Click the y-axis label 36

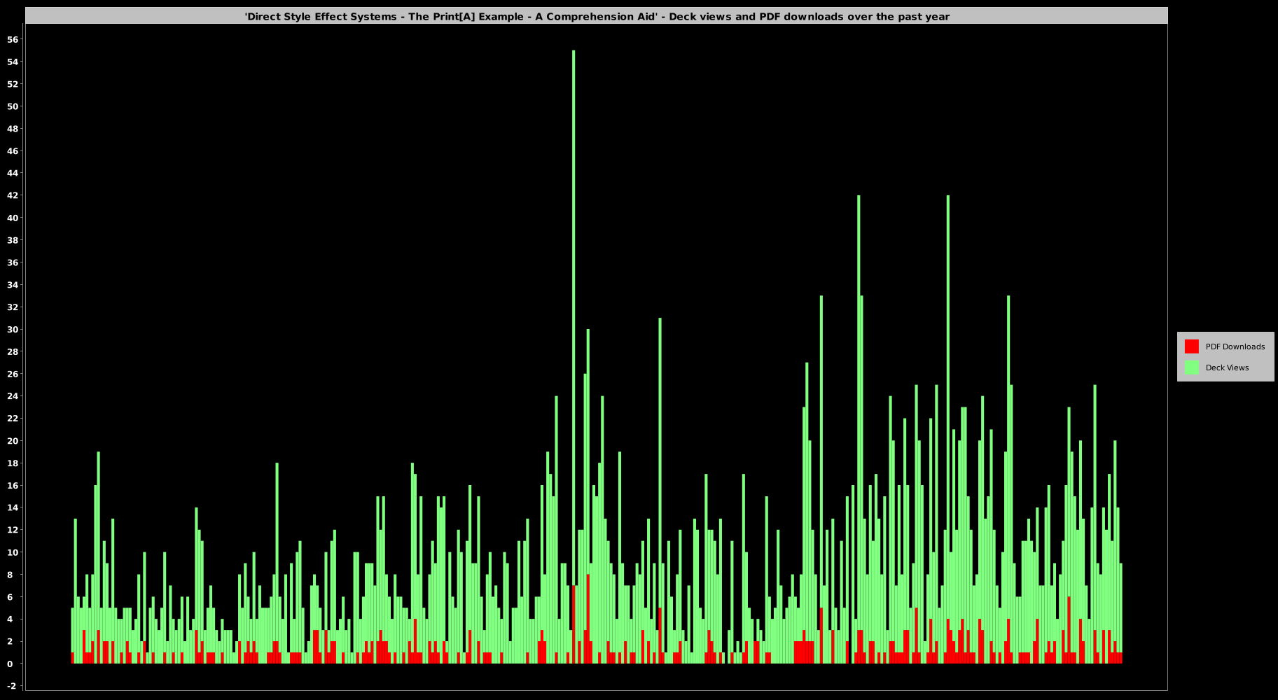13,262
